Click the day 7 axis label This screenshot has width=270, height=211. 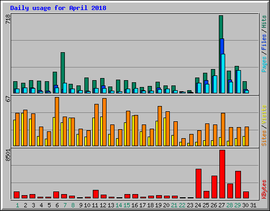(65, 205)
